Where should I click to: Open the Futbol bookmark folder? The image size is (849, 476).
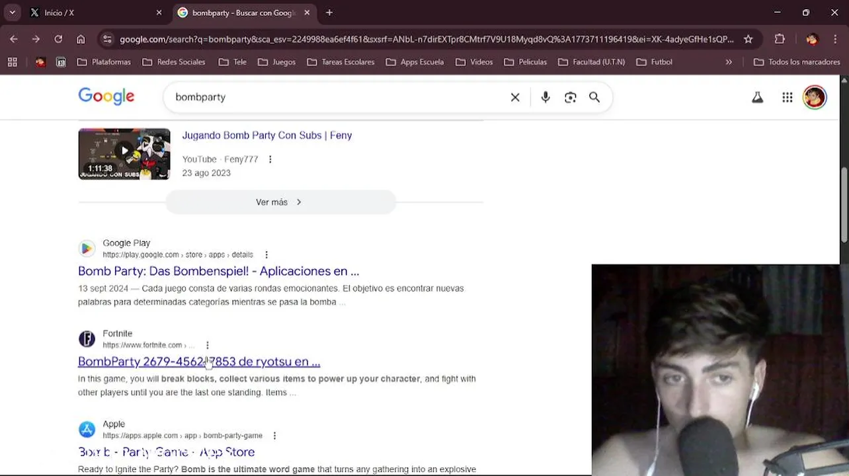(654, 62)
